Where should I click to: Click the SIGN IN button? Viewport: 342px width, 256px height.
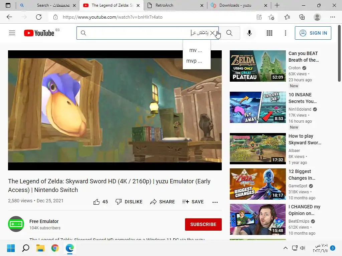click(x=313, y=33)
